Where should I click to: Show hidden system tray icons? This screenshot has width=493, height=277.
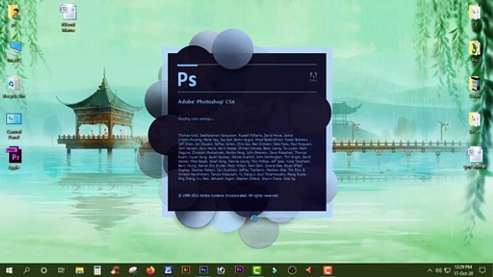430,270
